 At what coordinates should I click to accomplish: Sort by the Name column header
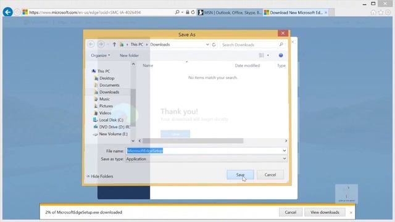[x=148, y=65]
